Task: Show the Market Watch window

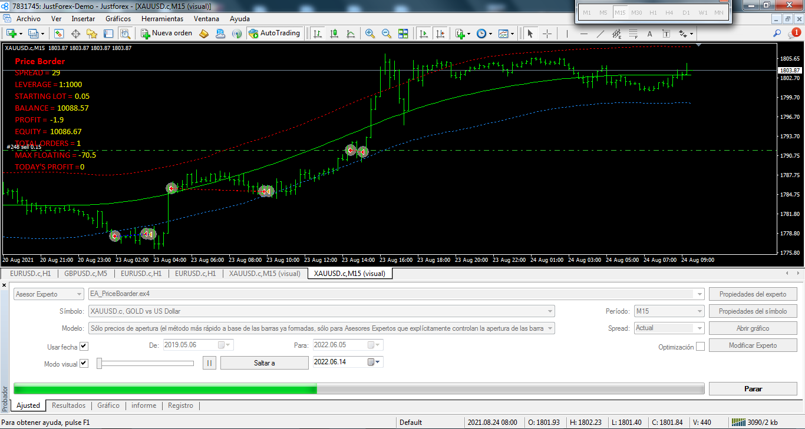Action: [x=60, y=34]
